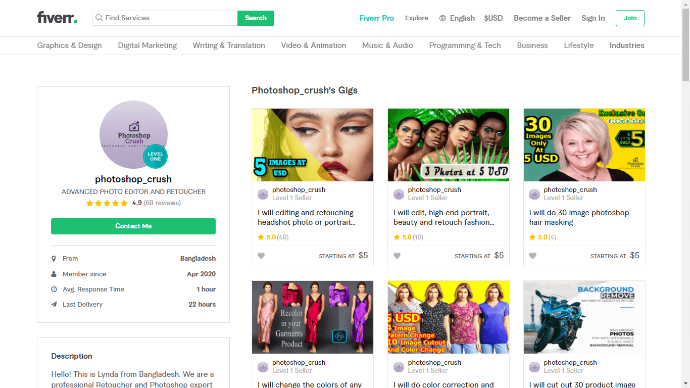690x388 pixels.
Task: Open Programming & Tech category
Action: coord(465,45)
